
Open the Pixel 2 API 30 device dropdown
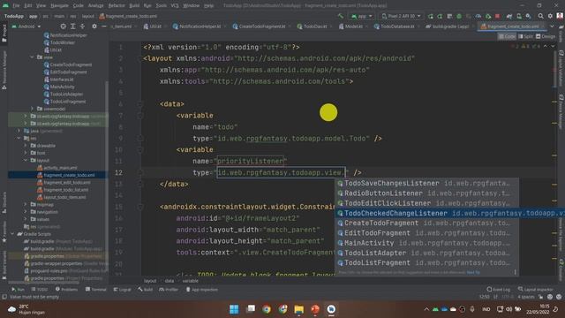pyautogui.click(x=401, y=16)
